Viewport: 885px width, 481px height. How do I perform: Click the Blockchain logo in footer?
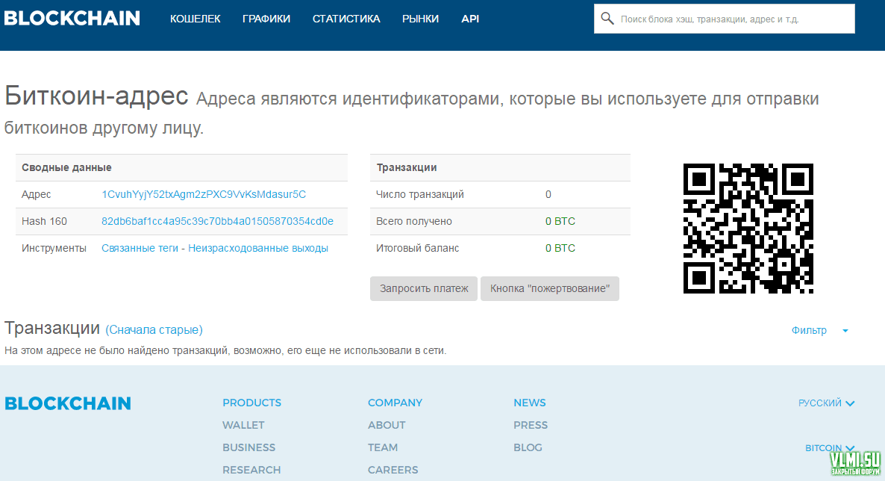coord(68,403)
